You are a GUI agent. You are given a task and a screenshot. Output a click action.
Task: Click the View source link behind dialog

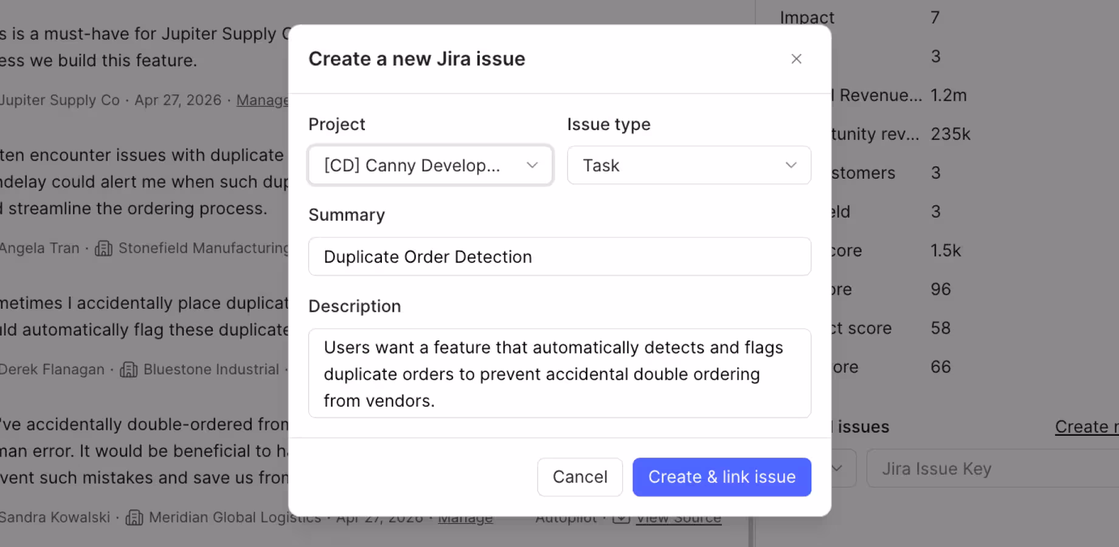(679, 518)
